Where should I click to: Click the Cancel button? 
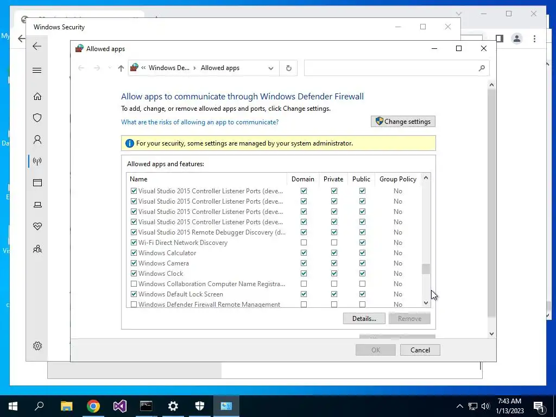pos(420,350)
